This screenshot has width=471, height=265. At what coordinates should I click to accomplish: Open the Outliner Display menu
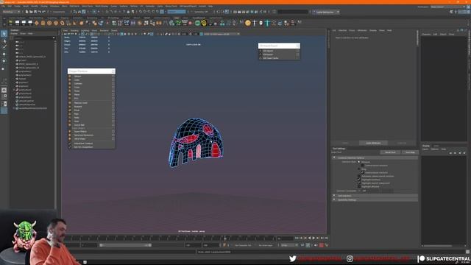click(x=14, y=34)
